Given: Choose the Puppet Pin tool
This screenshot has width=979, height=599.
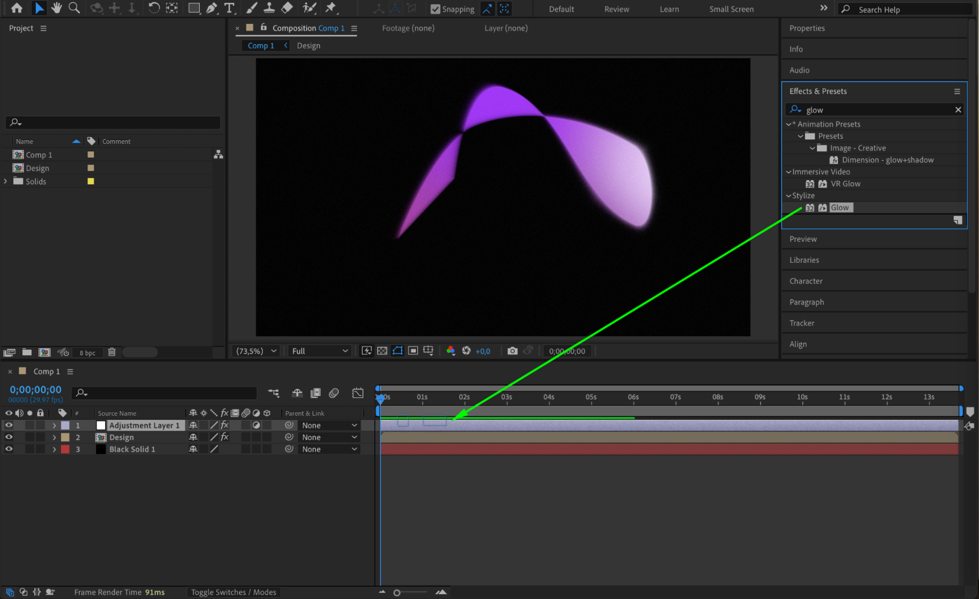Looking at the screenshot, I should [x=331, y=8].
